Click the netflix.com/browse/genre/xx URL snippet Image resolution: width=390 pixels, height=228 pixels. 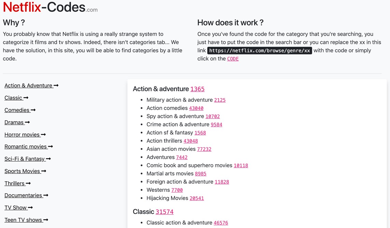click(260, 51)
